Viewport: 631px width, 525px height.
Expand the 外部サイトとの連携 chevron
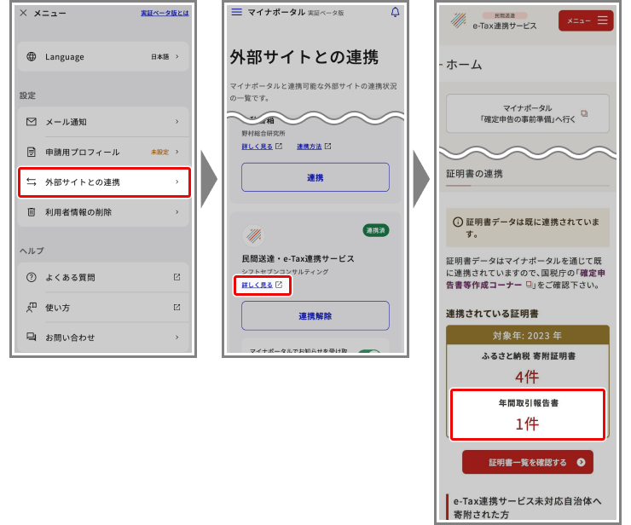click(177, 182)
